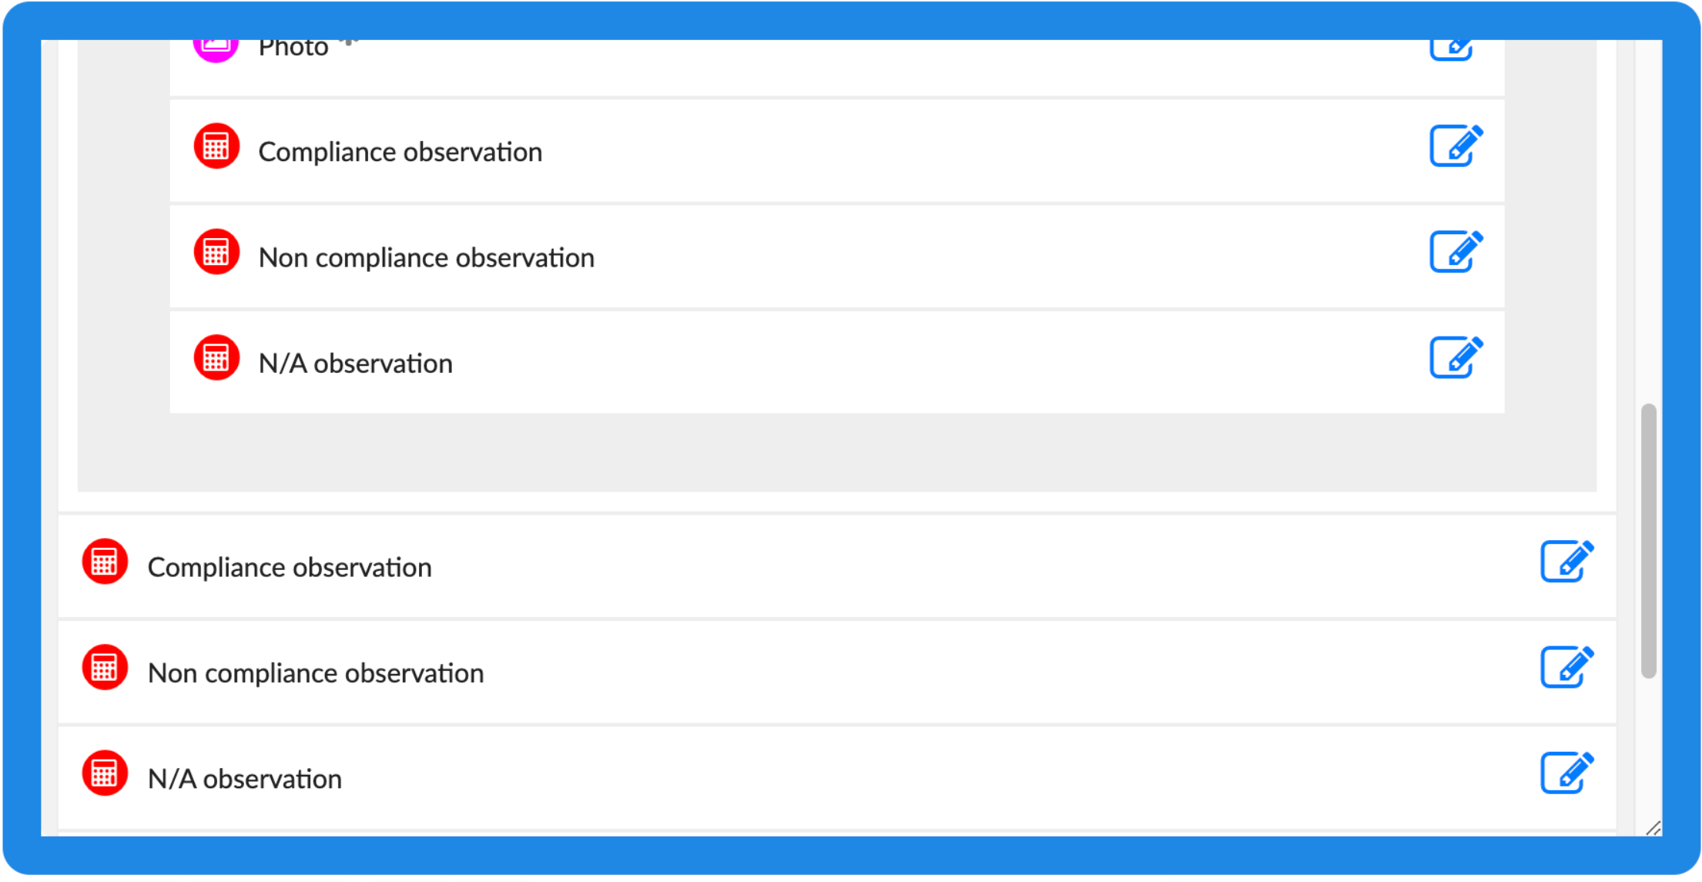
Task: Click red calculator icon of indented N/A observation
Action: coord(216,358)
